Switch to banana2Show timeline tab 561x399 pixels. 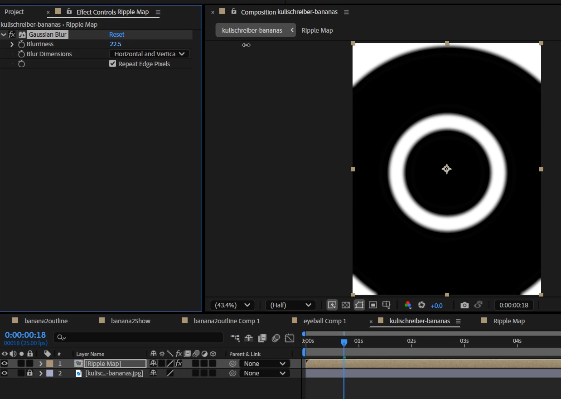[x=131, y=321]
